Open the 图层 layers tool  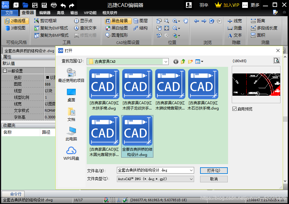140,21
